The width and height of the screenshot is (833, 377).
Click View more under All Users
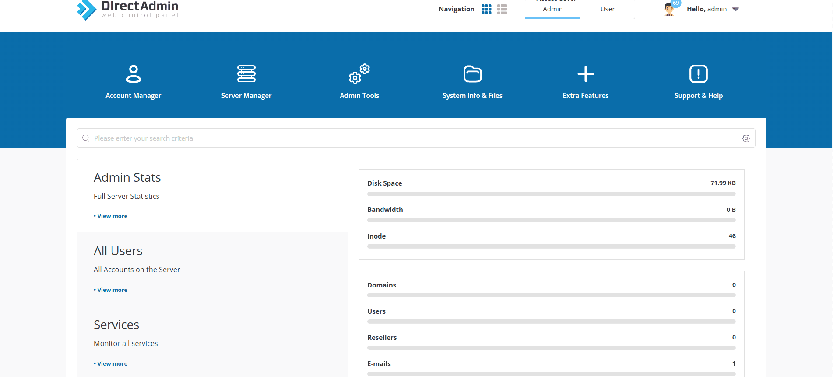[x=112, y=290]
